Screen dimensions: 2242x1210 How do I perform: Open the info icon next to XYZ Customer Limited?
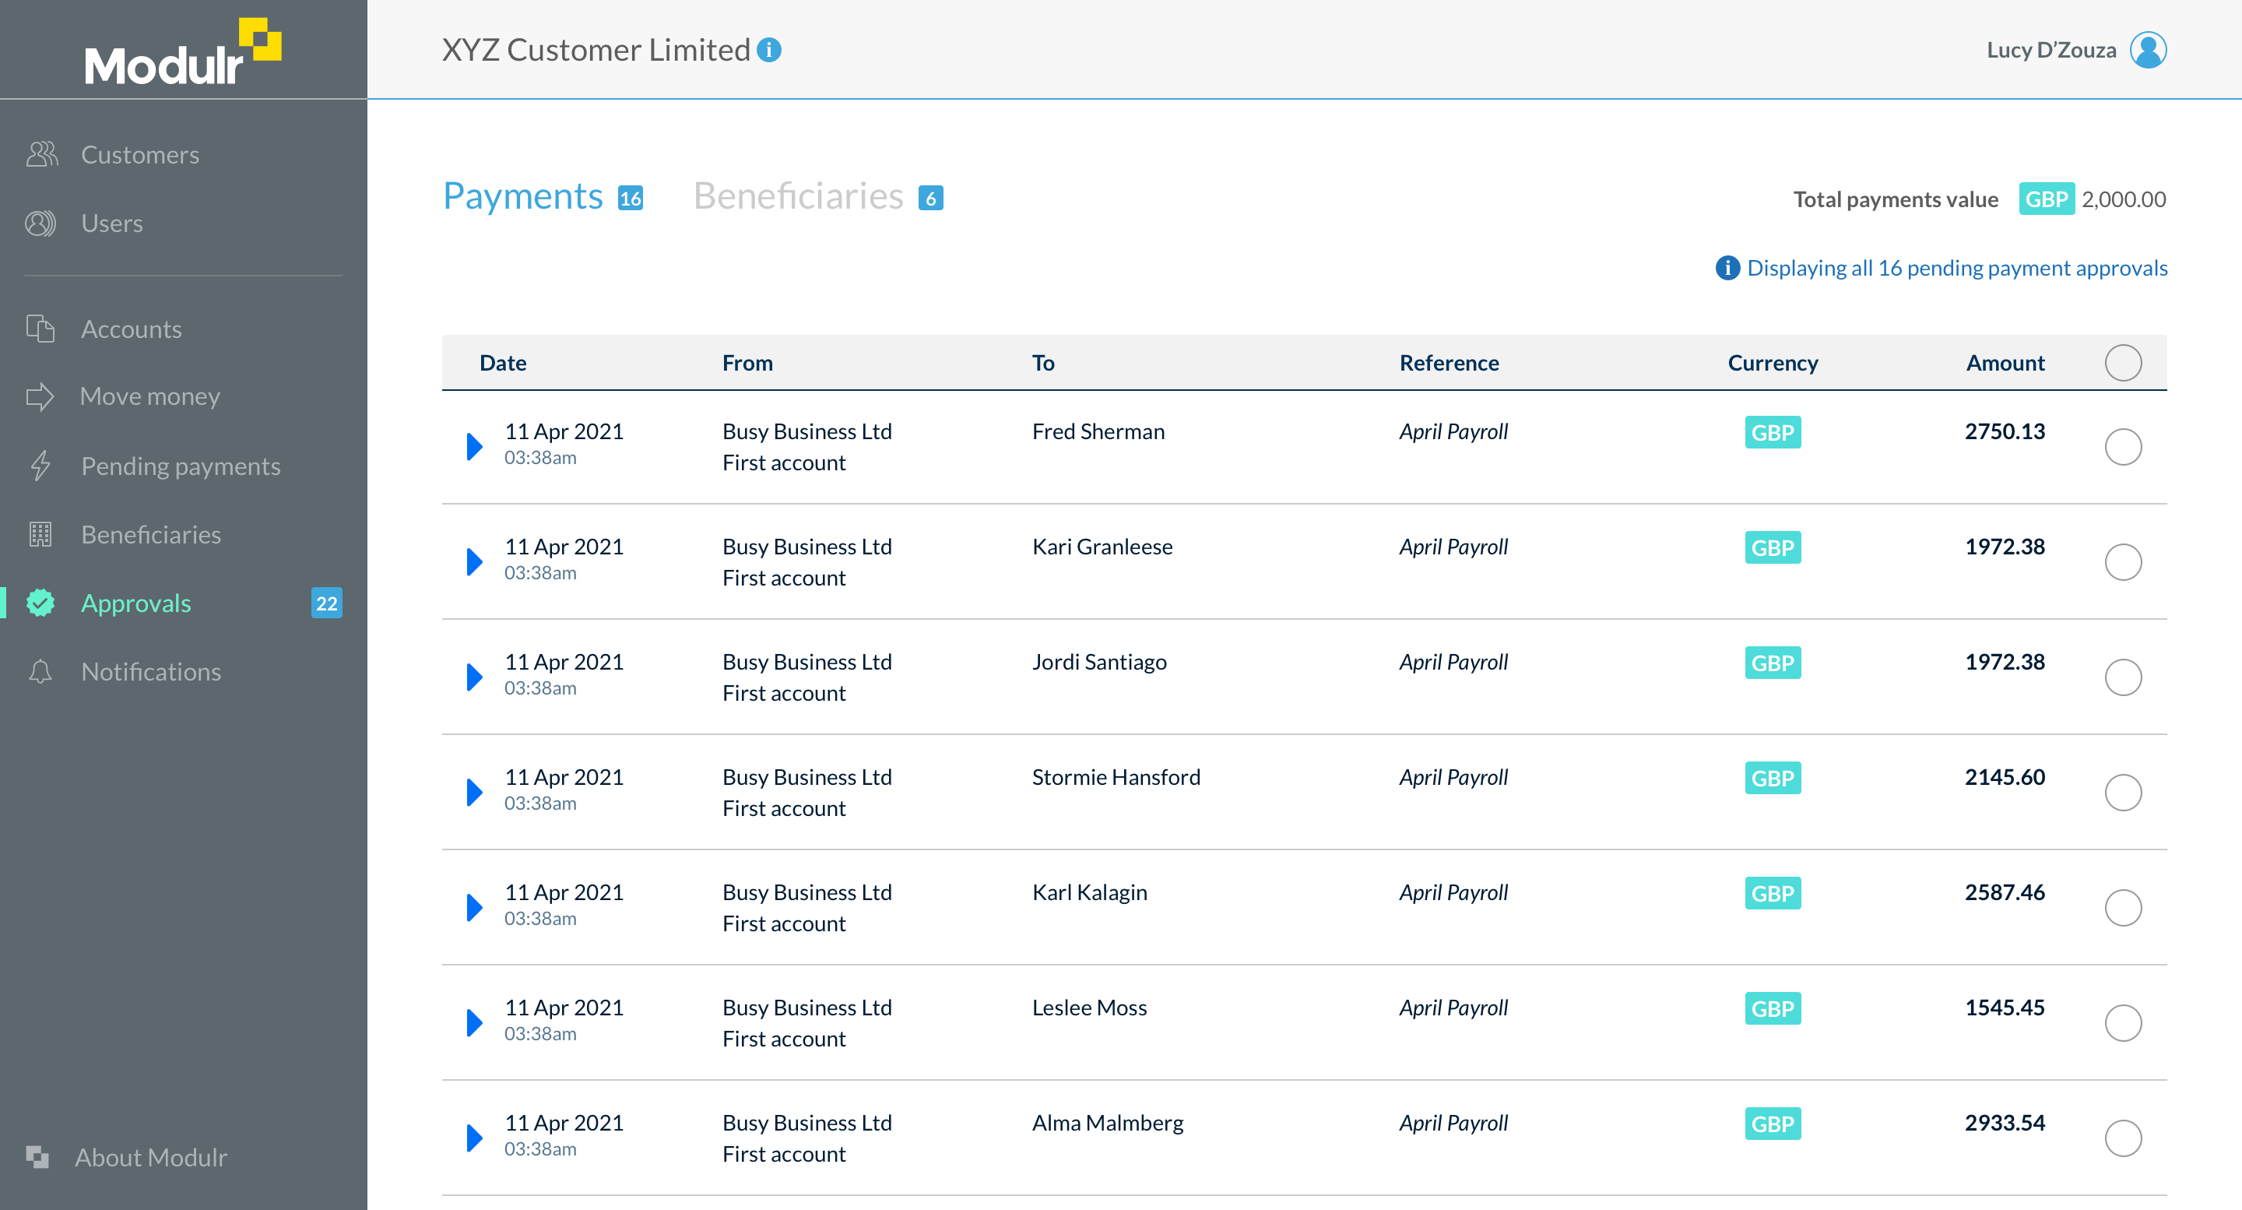[x=768, y=51]
